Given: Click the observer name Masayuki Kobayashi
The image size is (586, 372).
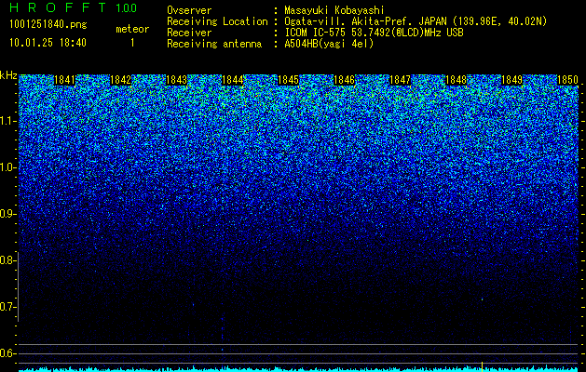Looking at the screenshot, I should pos(334,11).
